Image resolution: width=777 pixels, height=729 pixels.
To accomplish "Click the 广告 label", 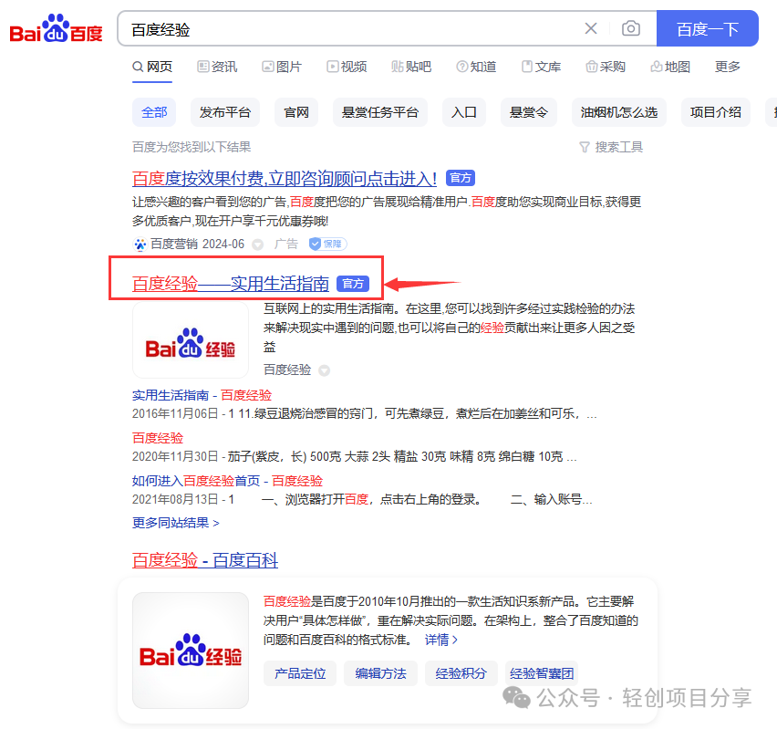I will click(286, 244).
